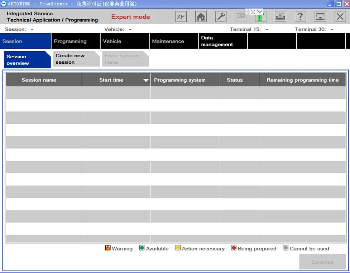Click the TeamViewer toolbar grip handle
This screenshot has width=350, height=273.
[248, 12]
